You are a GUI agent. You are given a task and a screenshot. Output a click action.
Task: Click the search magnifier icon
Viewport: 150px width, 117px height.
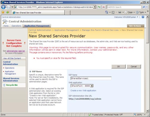(x=144, y=7)
